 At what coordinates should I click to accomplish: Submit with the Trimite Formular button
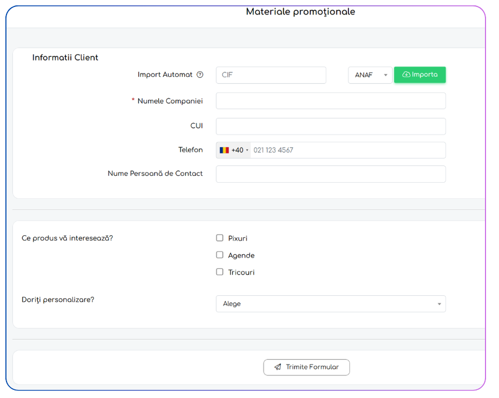(306, 367)
